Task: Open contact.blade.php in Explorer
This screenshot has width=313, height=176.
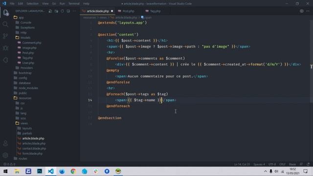Action: 34,149
